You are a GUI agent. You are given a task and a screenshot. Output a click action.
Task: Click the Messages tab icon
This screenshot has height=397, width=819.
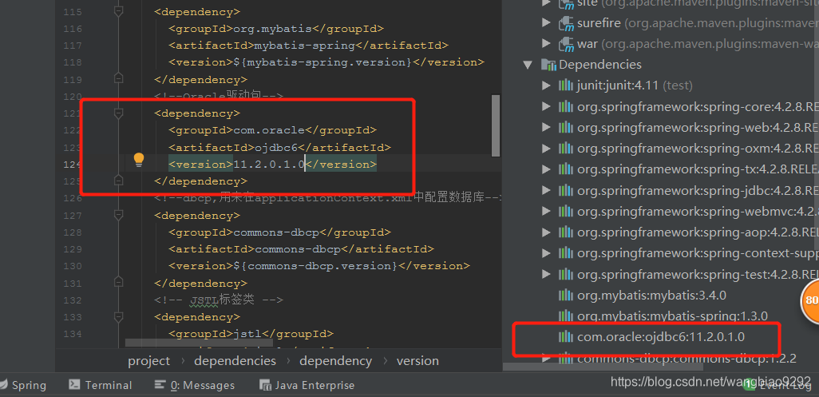pos(160,385)
